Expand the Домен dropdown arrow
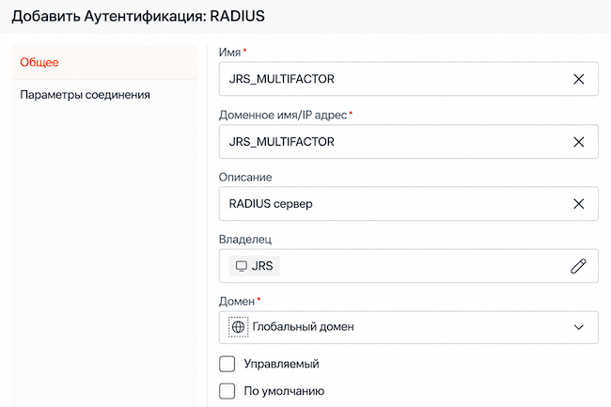The height and width of the screenshot is (407, 611). click(579, 327)
